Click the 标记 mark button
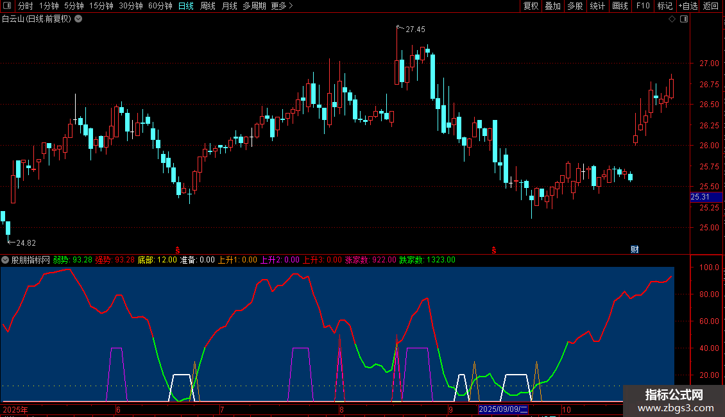The width and height of the screenshot is (725, 417). [x=665, y=6]
